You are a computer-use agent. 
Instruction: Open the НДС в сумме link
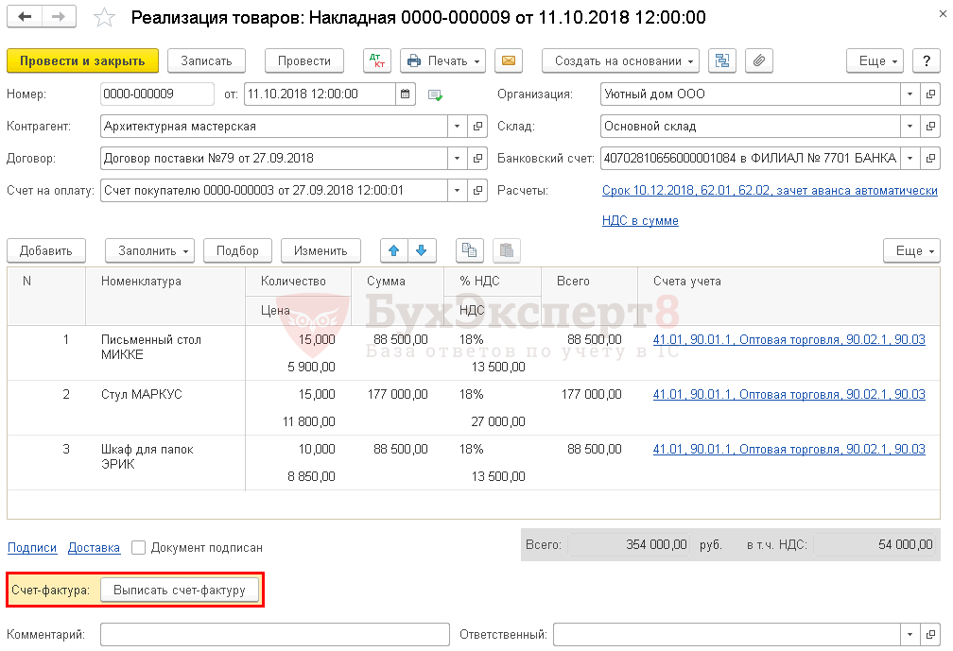(x=640, y=220)
